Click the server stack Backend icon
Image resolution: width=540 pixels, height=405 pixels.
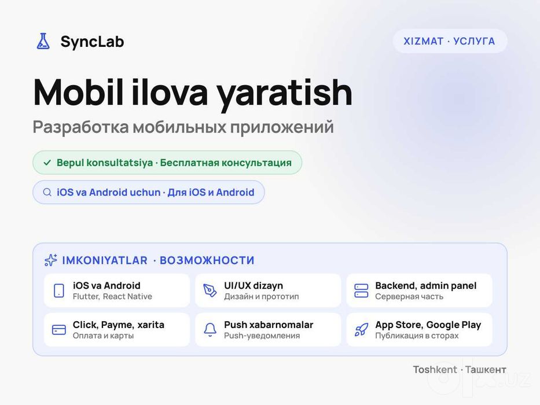tap(361, 290)
